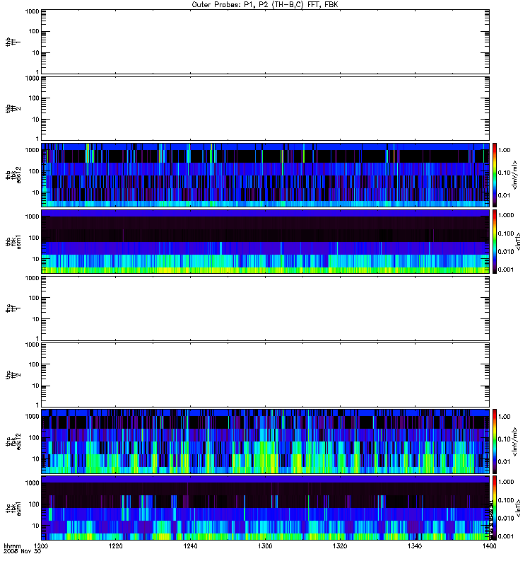This screenshot has width=530, height=566.
Task: Click the 'hhmm' time axis label
Action: pos(12,545)
